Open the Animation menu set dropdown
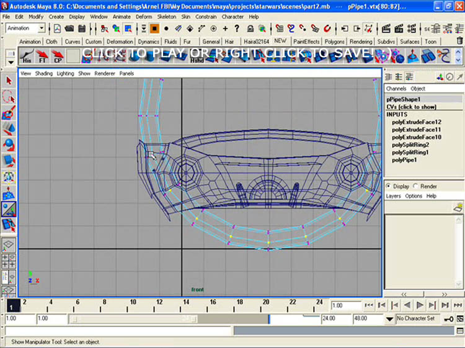This screenshot has width=465, height=348. (x=25, y=29)
